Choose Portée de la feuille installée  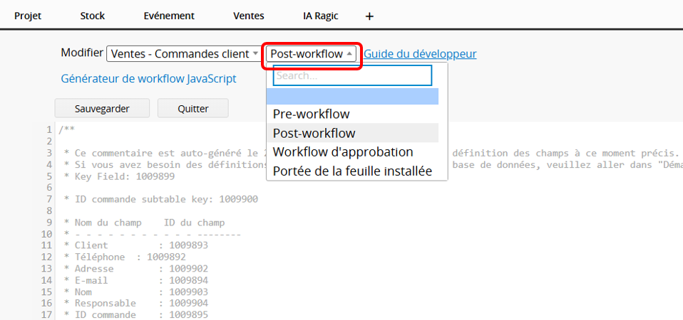click(x=352, y=171)
